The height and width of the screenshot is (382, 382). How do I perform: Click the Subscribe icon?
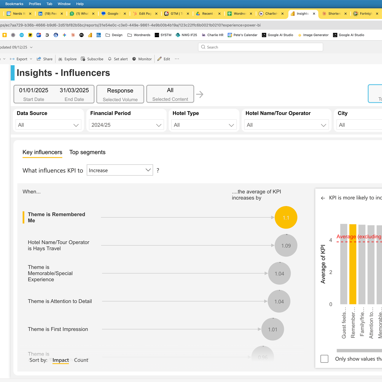83,59
